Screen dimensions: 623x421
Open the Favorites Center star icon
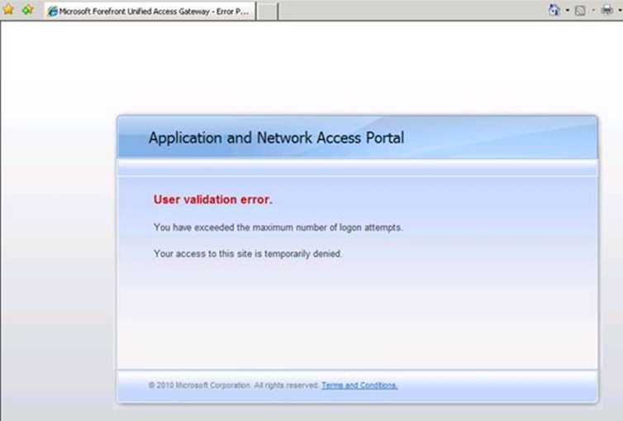(8, 10)
